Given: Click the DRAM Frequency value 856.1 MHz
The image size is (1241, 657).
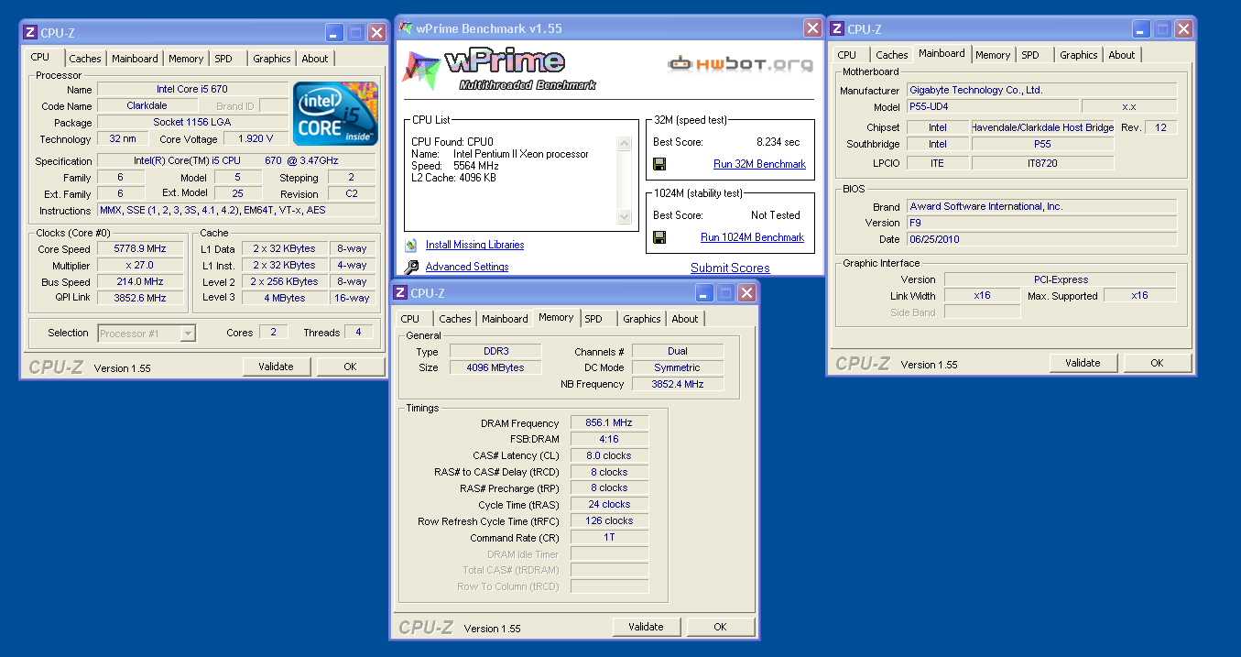Looking at the screenshot, I should 609,423.
